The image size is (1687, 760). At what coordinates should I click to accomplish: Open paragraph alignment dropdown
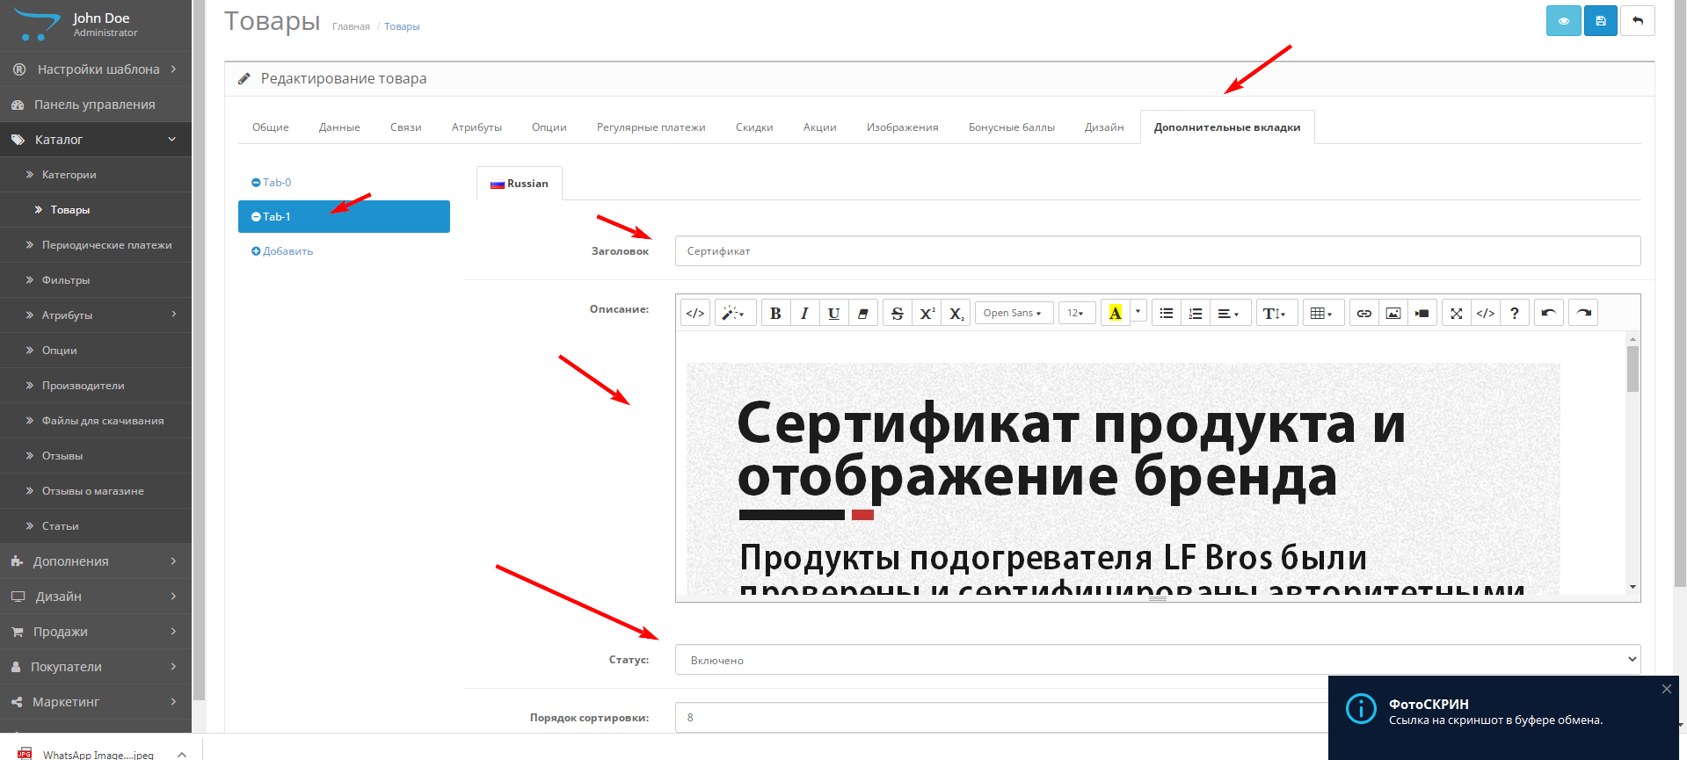click(x=1230, y=313)
